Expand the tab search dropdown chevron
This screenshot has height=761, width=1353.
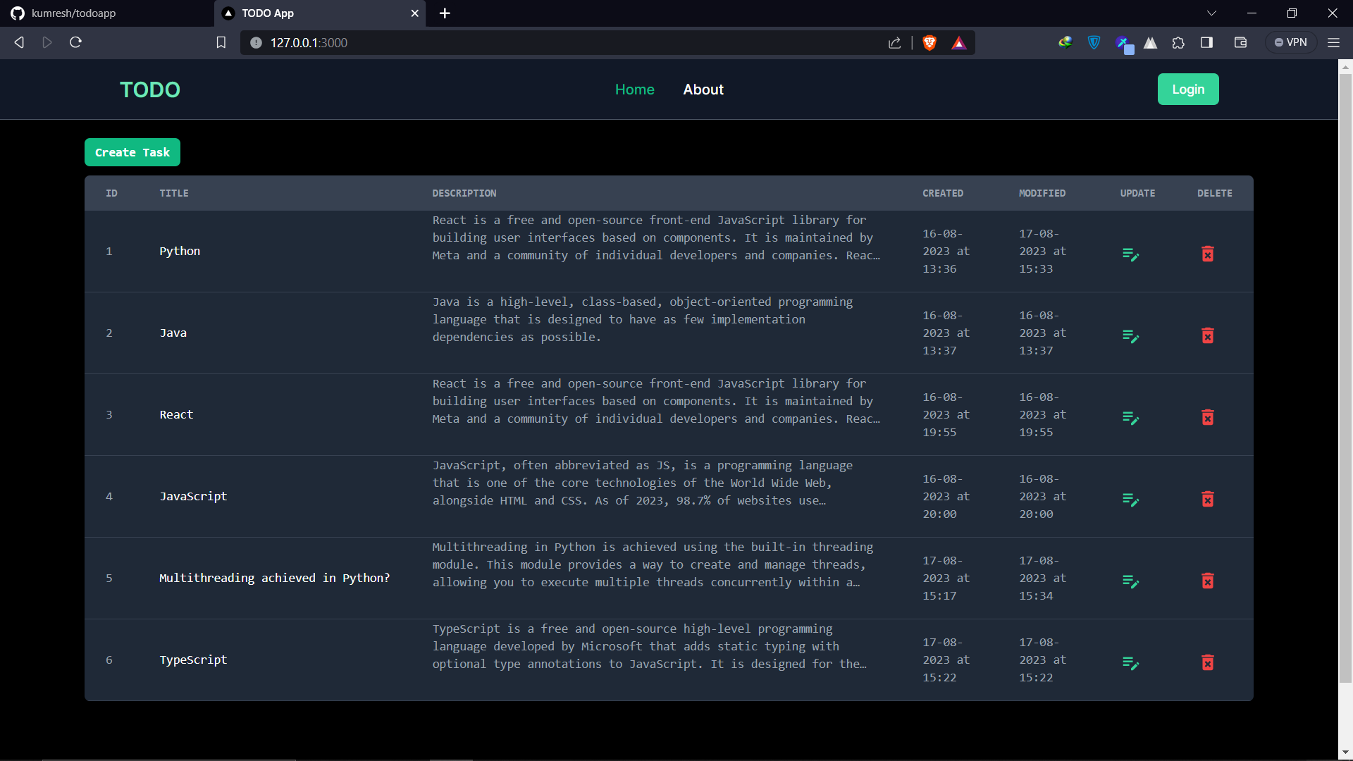(x=1211, y=13)
